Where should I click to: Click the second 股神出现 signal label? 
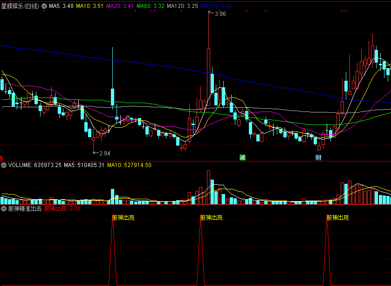211,217
